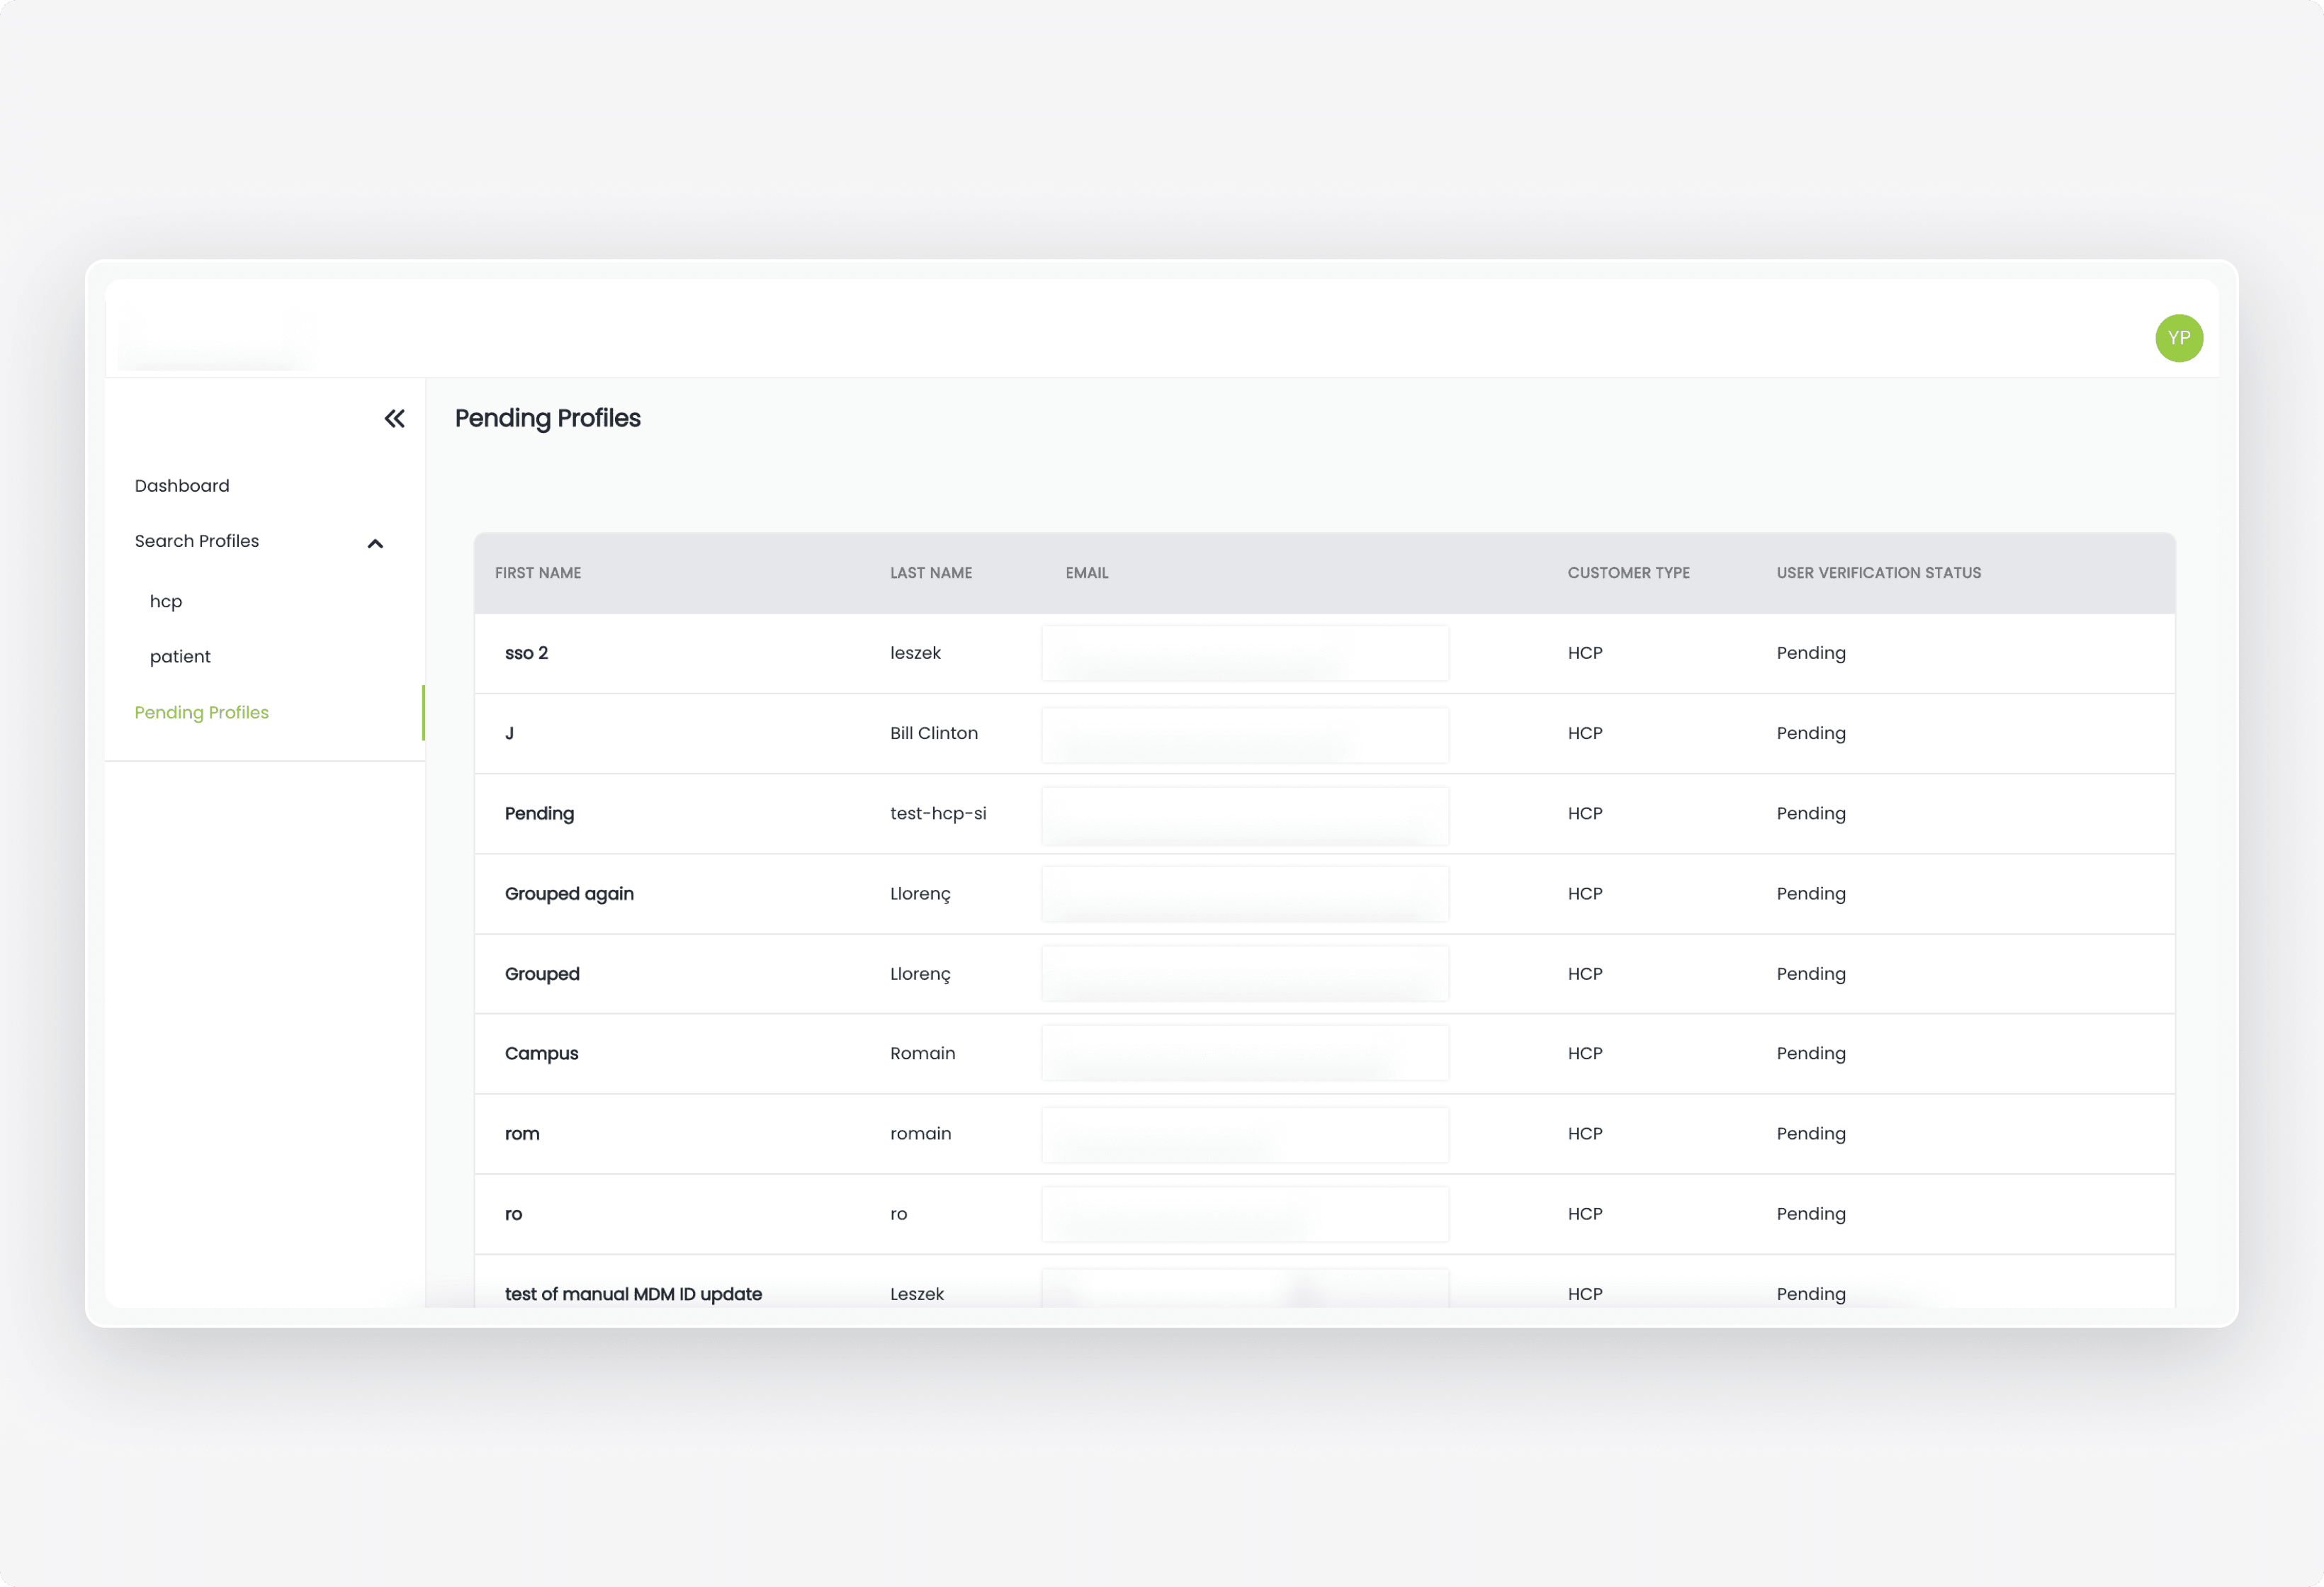Select Pending Profiles in the sidebar
The image size is (2324, 1587).
202,713
